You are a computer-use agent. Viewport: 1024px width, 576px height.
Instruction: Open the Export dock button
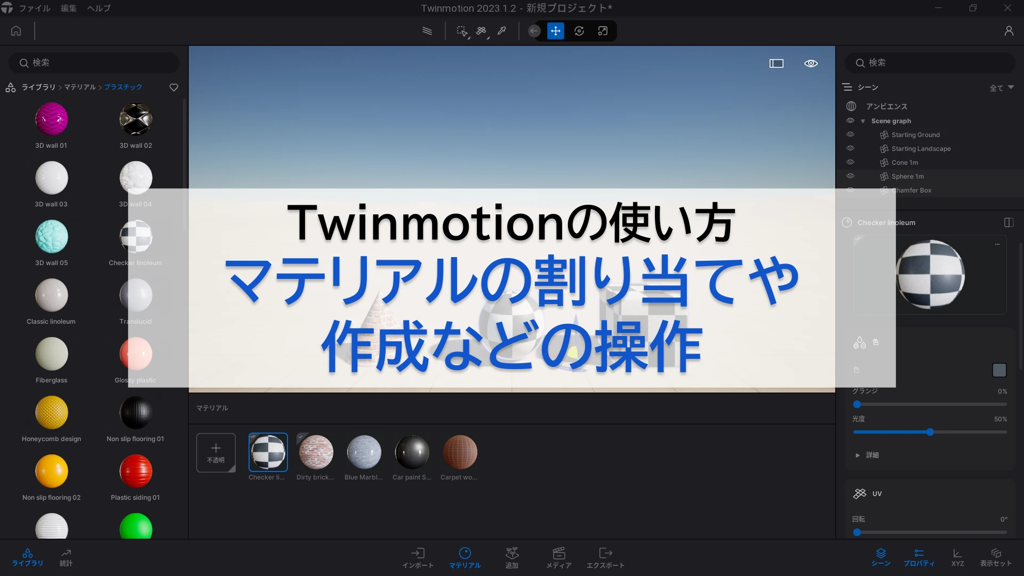coord(606,558)
